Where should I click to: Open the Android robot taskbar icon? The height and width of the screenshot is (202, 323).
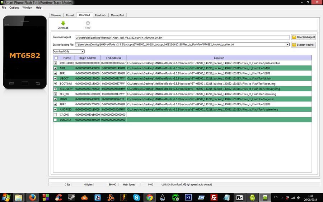click(252, 197)
